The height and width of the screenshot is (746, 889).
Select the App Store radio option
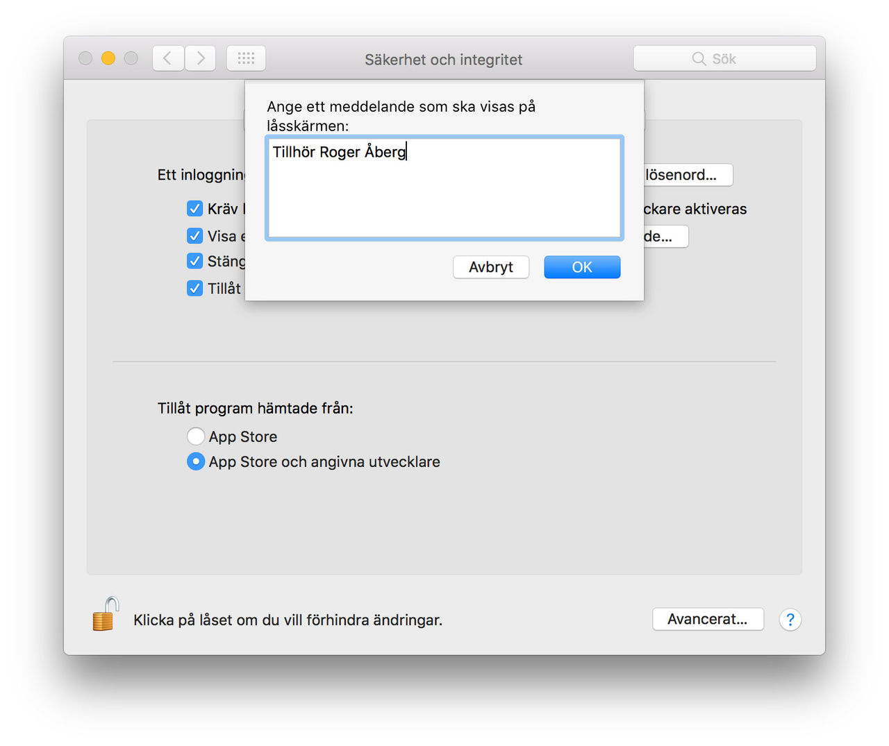196,436
